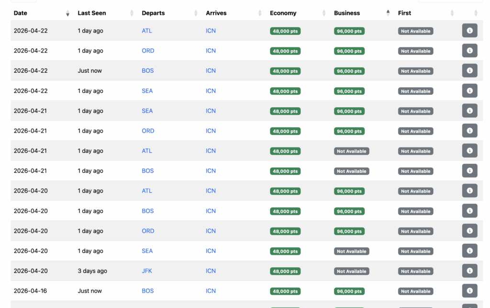Toggle sorting on the Arrives column
The height and width of the screenshot is (308, 490).
(259, 14)
